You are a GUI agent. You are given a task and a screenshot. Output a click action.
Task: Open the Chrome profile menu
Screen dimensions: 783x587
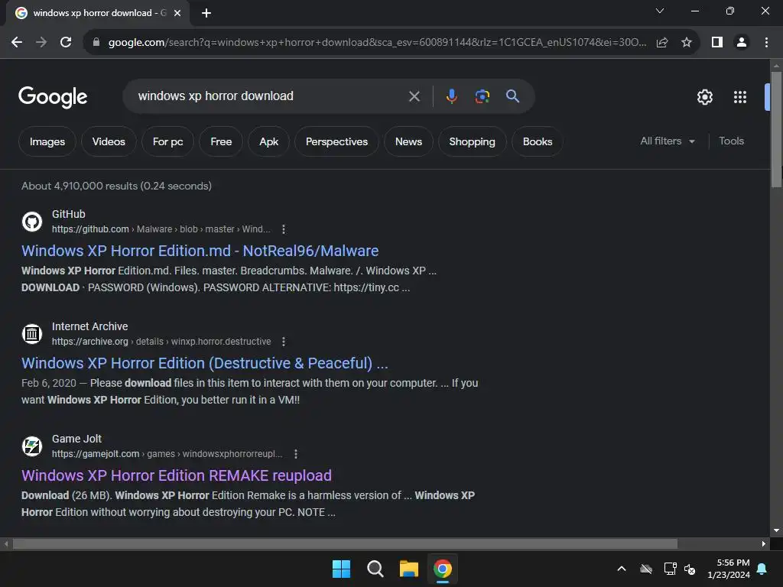[x=742, y=43]
